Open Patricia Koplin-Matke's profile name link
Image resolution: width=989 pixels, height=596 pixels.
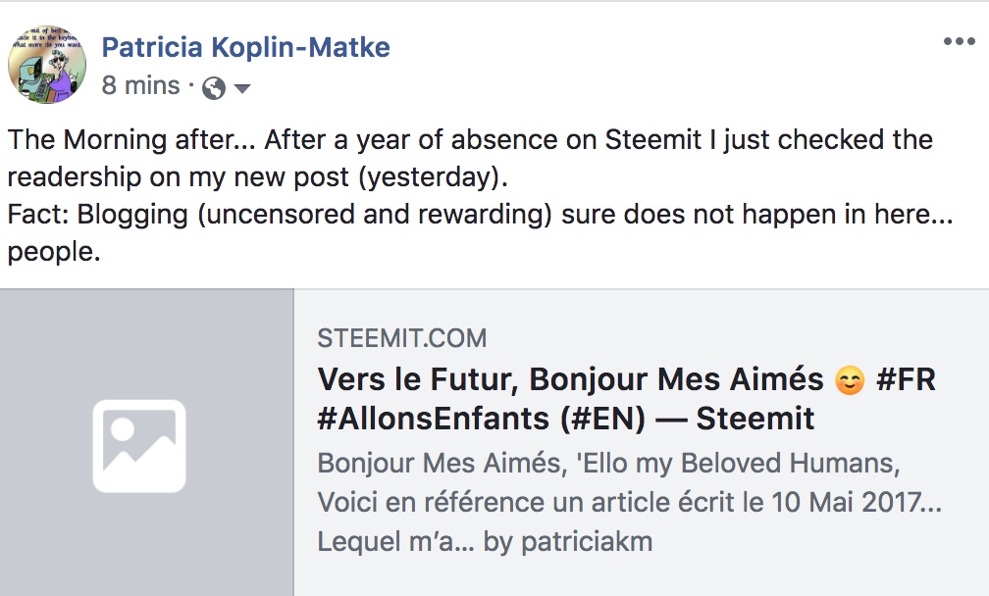pyautogui.click(x=245, y=46)
